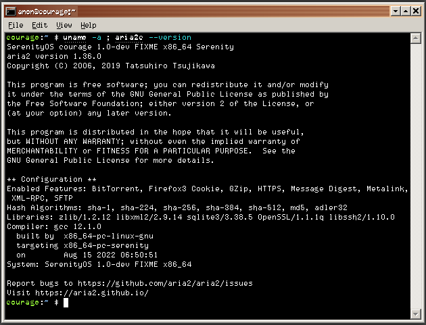The image size is (426, 325).
Task: Open the Edit menu
Action: [x=40, y=25]
